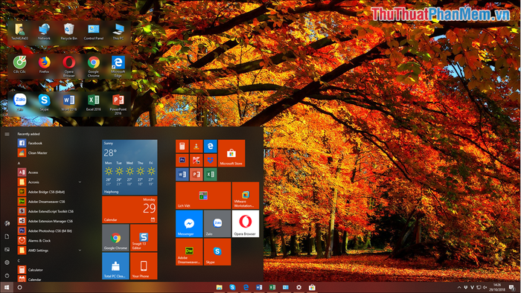Open Microsoft Store tile
Screen dimensions: 521x293
(231, 153)
